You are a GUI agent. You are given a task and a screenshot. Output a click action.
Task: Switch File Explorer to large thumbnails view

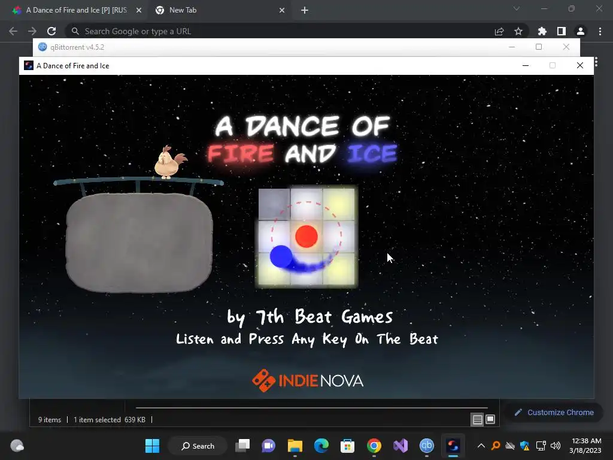click(490, 420)
